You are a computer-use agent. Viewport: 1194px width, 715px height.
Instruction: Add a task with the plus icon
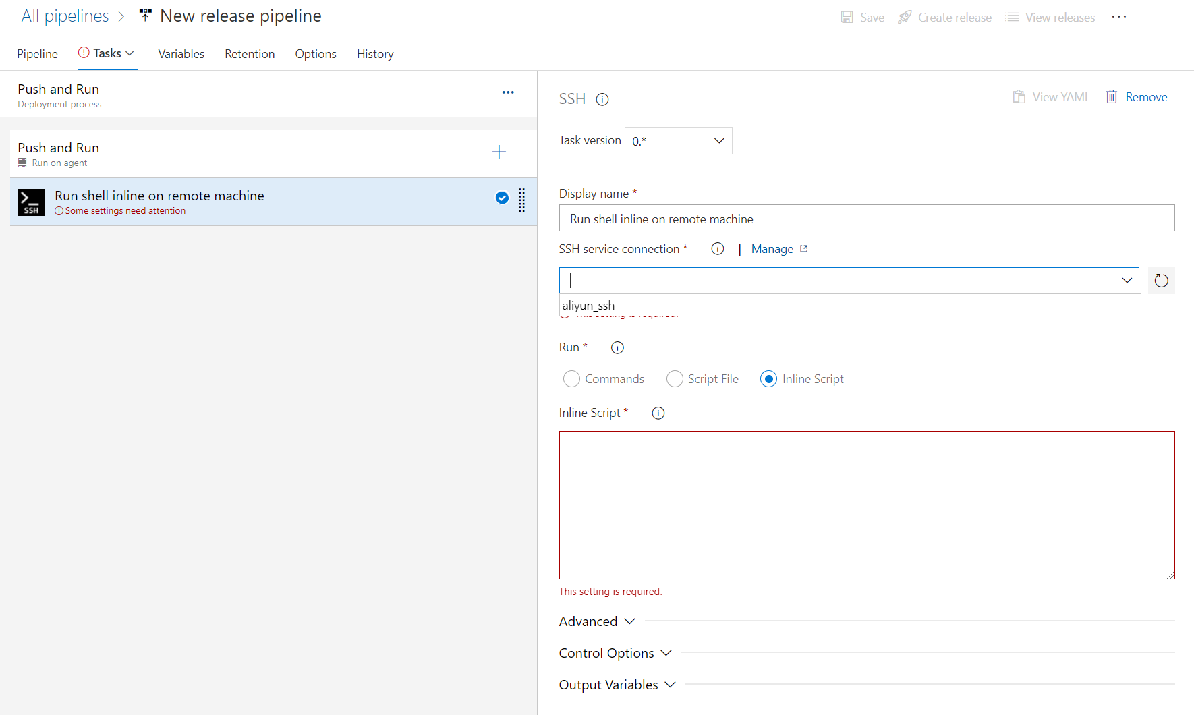coord(499,152)
